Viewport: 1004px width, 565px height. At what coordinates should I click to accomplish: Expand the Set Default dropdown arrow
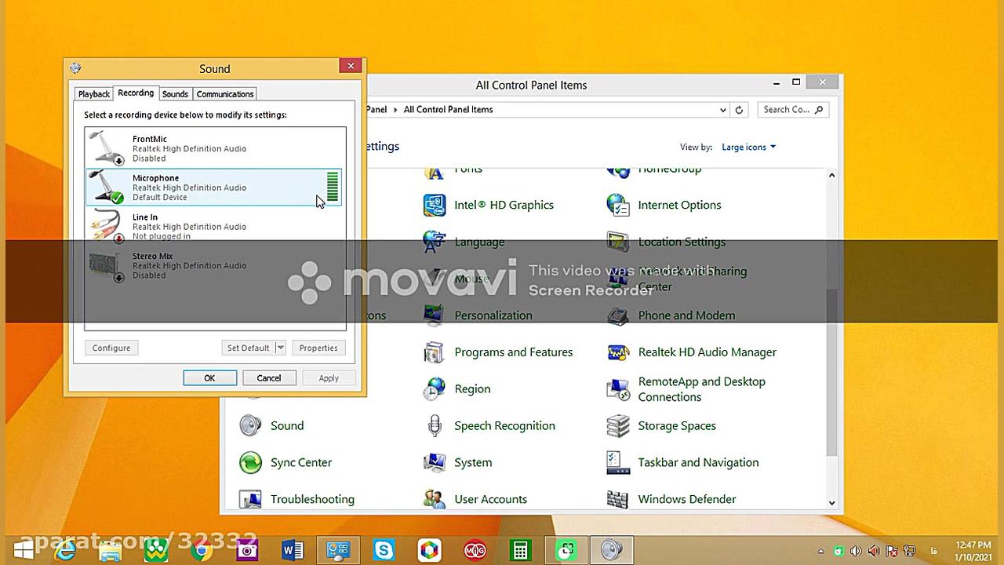[x=280, y=348]
